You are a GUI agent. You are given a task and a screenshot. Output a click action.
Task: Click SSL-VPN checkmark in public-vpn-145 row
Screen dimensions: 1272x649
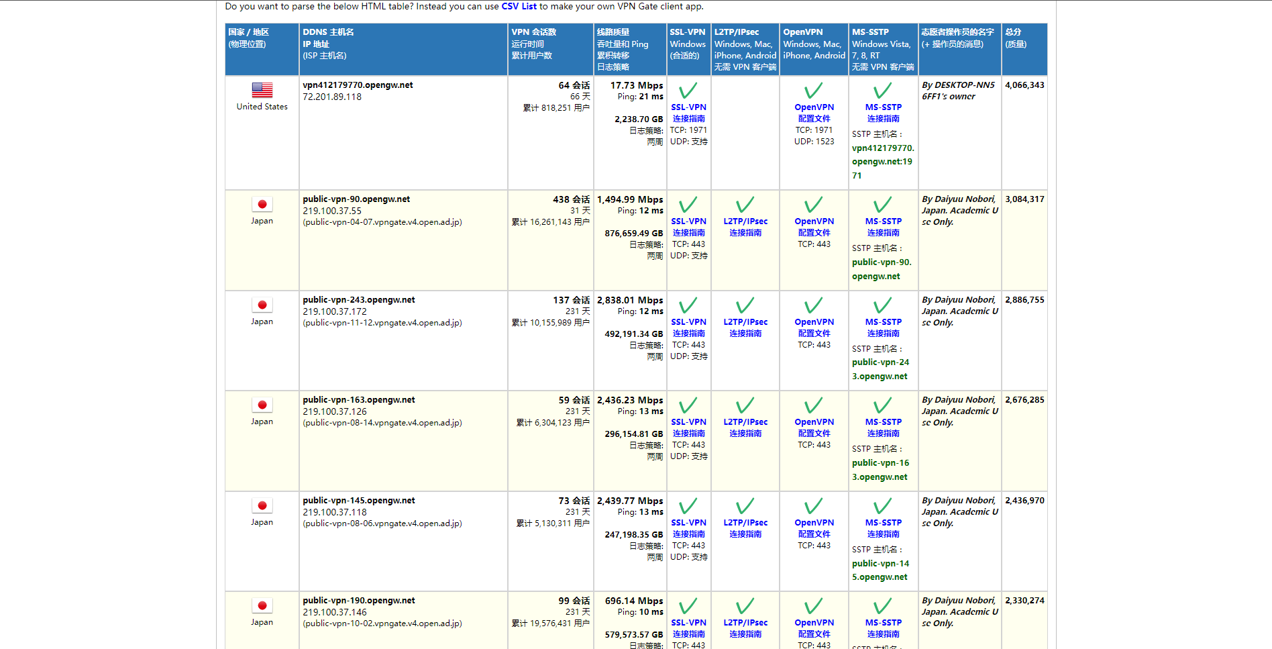point(688,506)
